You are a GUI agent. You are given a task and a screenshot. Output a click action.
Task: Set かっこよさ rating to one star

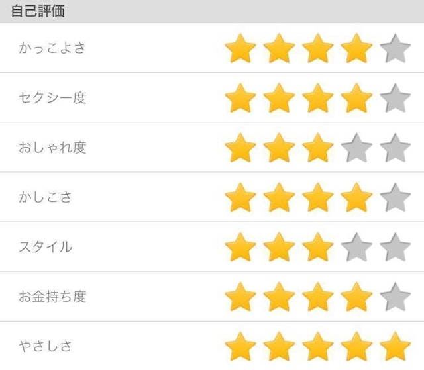(x=240, y=48)
